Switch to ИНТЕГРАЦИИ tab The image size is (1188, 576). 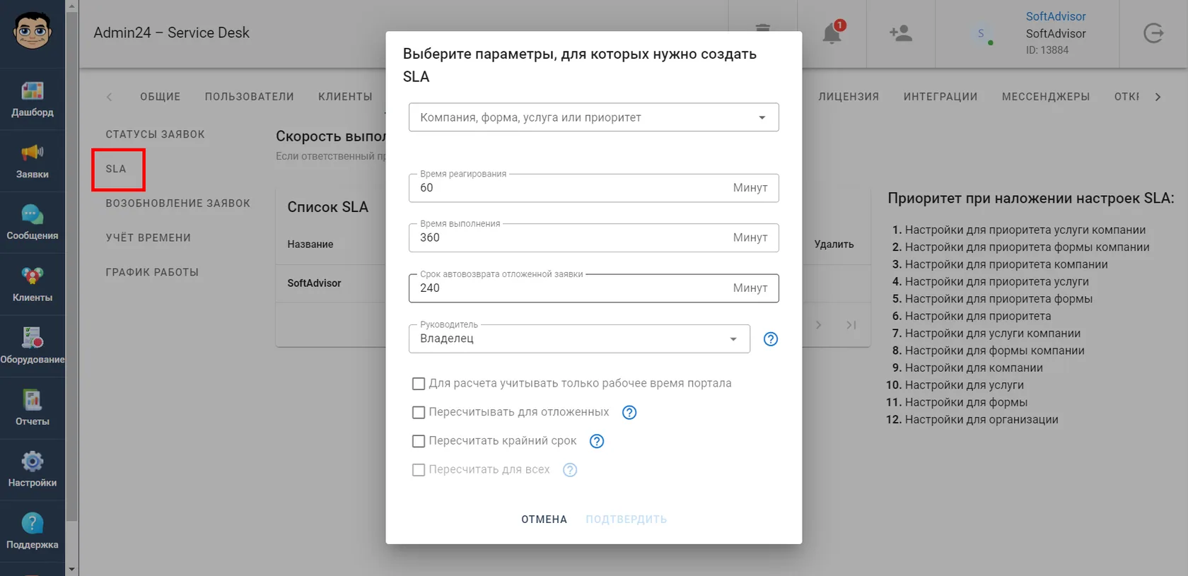pos(940,97)
